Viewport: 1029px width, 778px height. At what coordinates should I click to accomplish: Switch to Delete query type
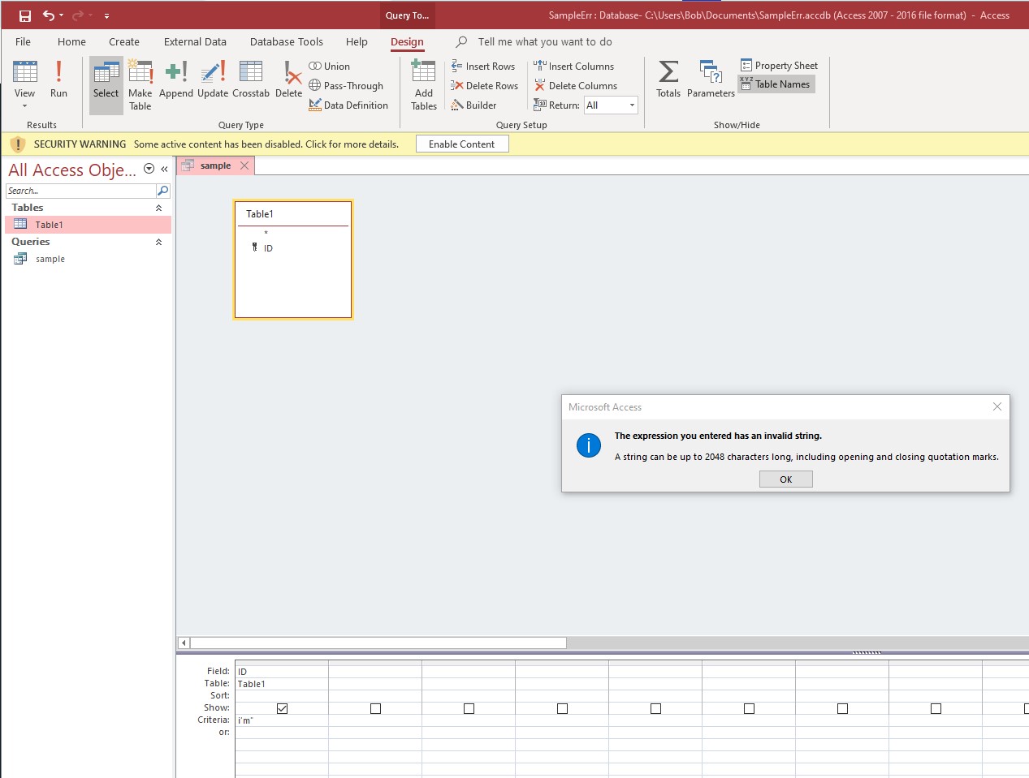[x=288, y=80]
